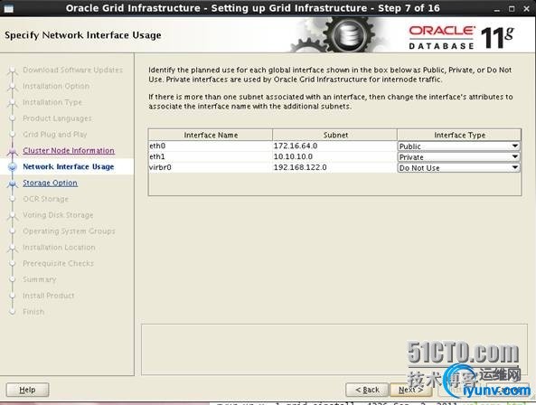Click the Installation Type step

point(52,102)
